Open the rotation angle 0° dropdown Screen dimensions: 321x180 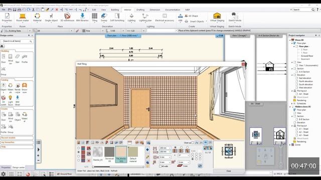click(188, 155)
